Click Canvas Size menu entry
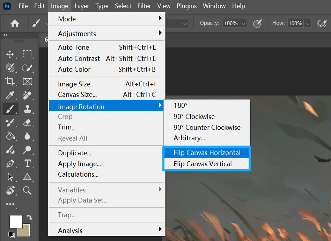This screenshot has width=331, height=241. click(x=77, y=94)
